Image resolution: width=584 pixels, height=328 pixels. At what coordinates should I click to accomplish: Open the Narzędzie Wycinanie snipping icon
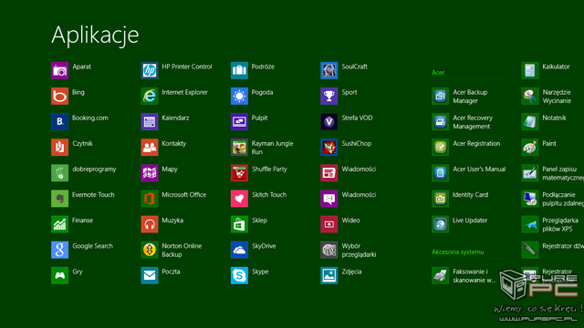tap(530, 96)
